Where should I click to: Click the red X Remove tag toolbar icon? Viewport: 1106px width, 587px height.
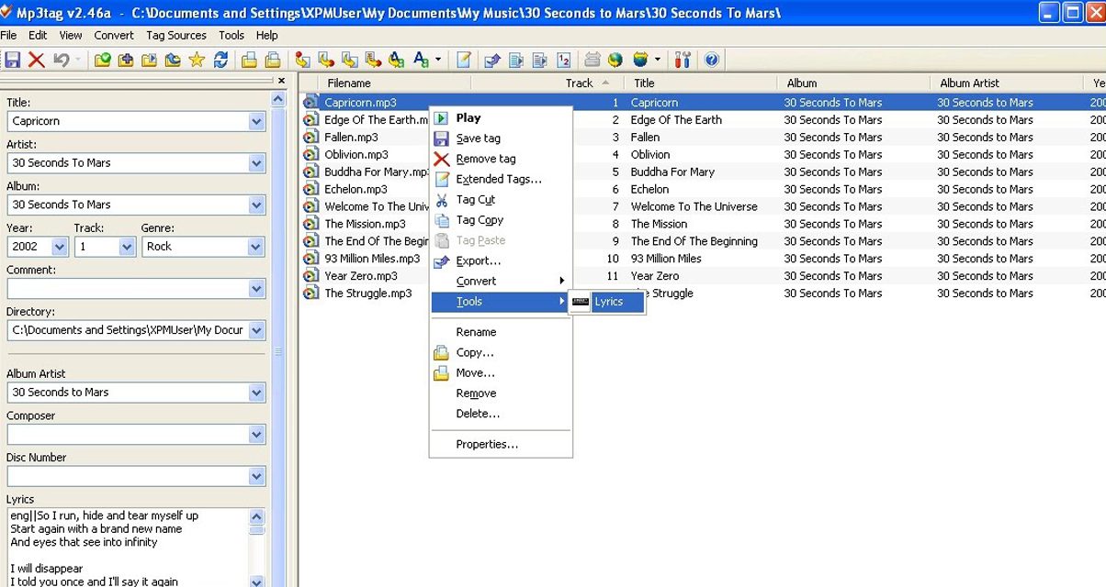point(37,60)
